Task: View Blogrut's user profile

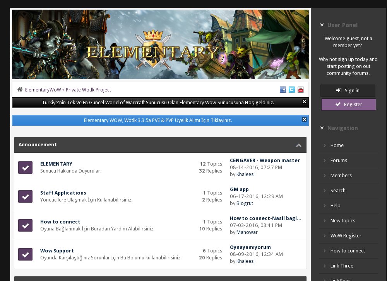Action: point(245,203)
